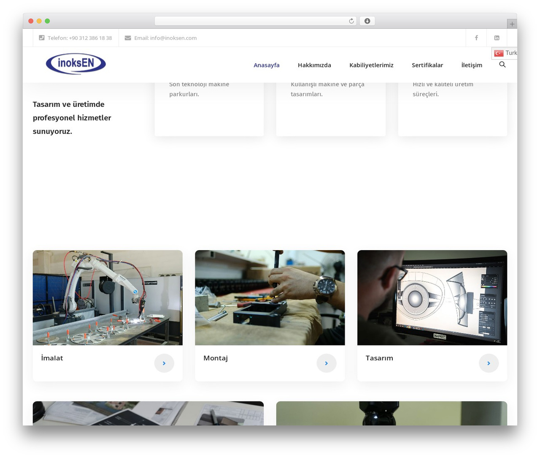Viewport: 540px width, 458px height.
Task: Click the Facebook icon in top bar
Action: 476,38
